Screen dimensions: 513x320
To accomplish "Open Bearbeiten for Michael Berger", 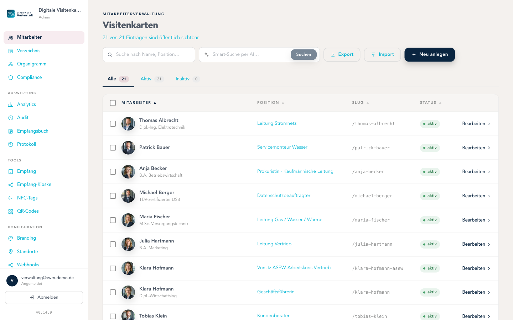I will point(476,196).
